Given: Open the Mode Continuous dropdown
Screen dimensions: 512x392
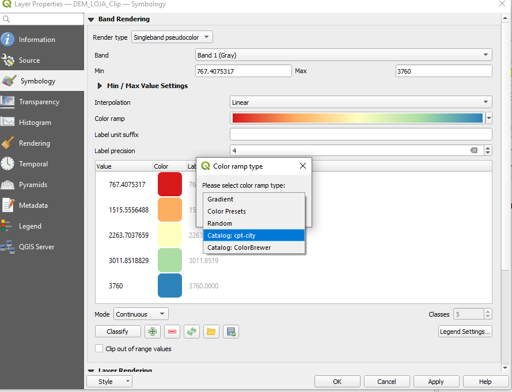Looking at the screenshot, I should (141, 314).
